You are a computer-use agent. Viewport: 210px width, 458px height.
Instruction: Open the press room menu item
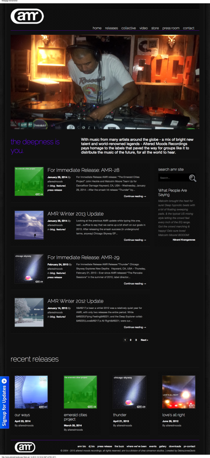171,28
